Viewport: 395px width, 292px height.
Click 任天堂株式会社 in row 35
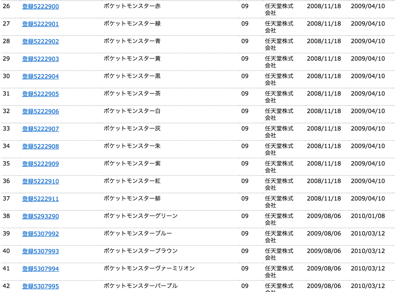coord(279,167)
